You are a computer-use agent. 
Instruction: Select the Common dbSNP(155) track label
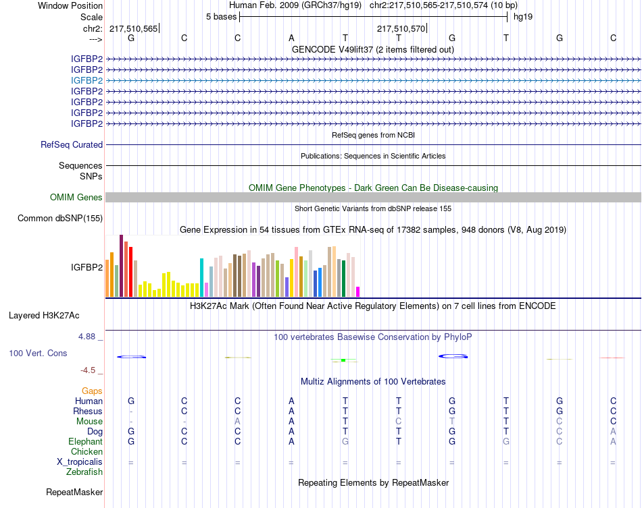60,218
